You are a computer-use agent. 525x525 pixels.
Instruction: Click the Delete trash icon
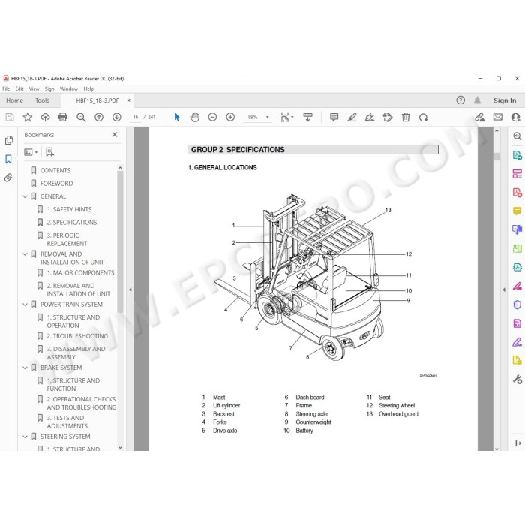(x=406, y=117)
